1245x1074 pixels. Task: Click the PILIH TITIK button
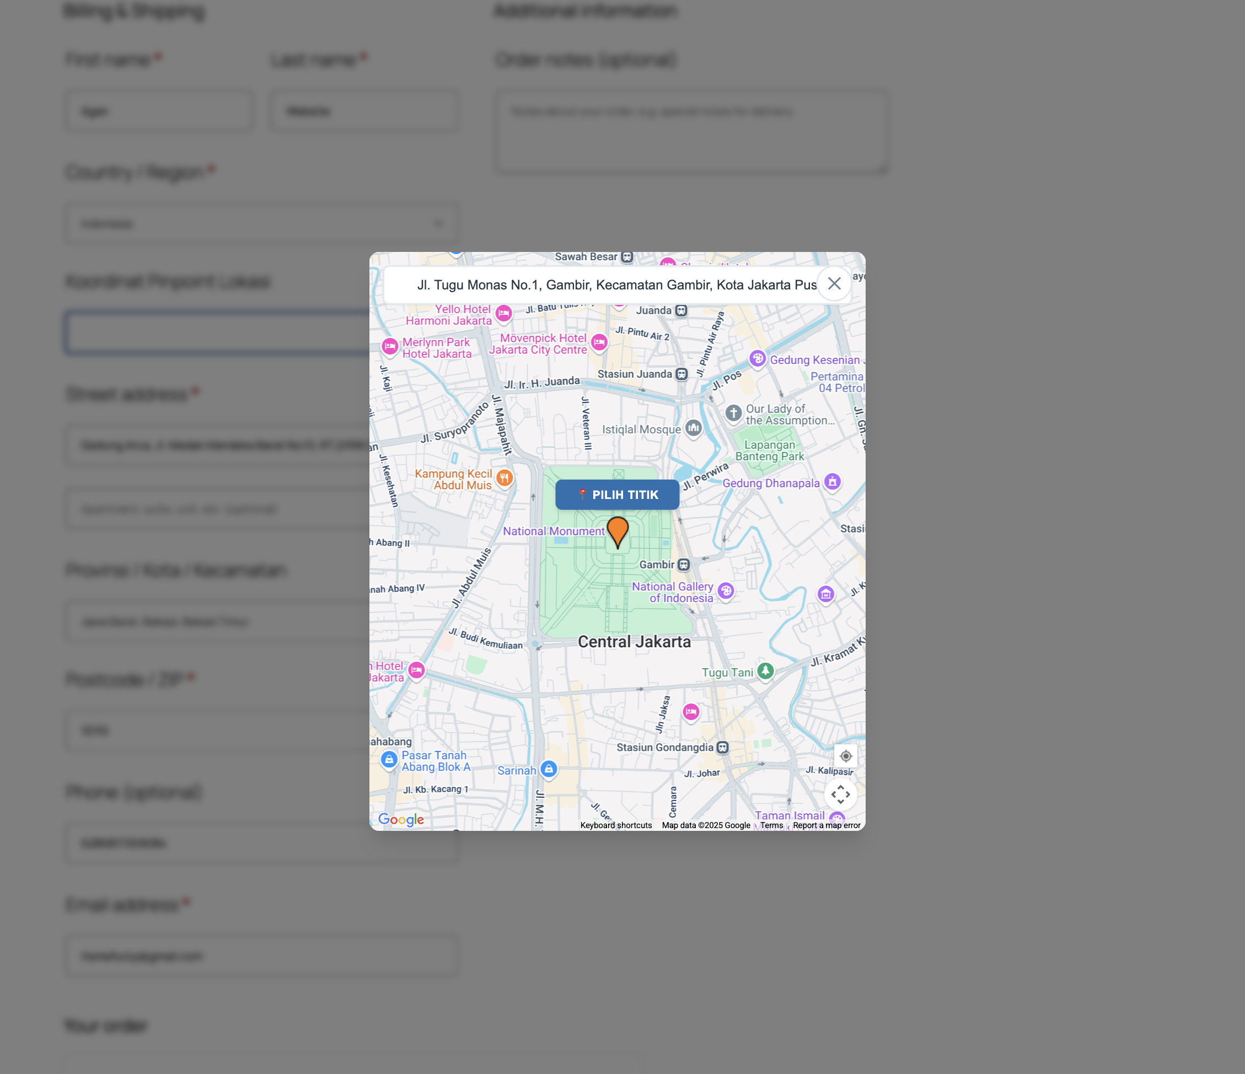617,495
